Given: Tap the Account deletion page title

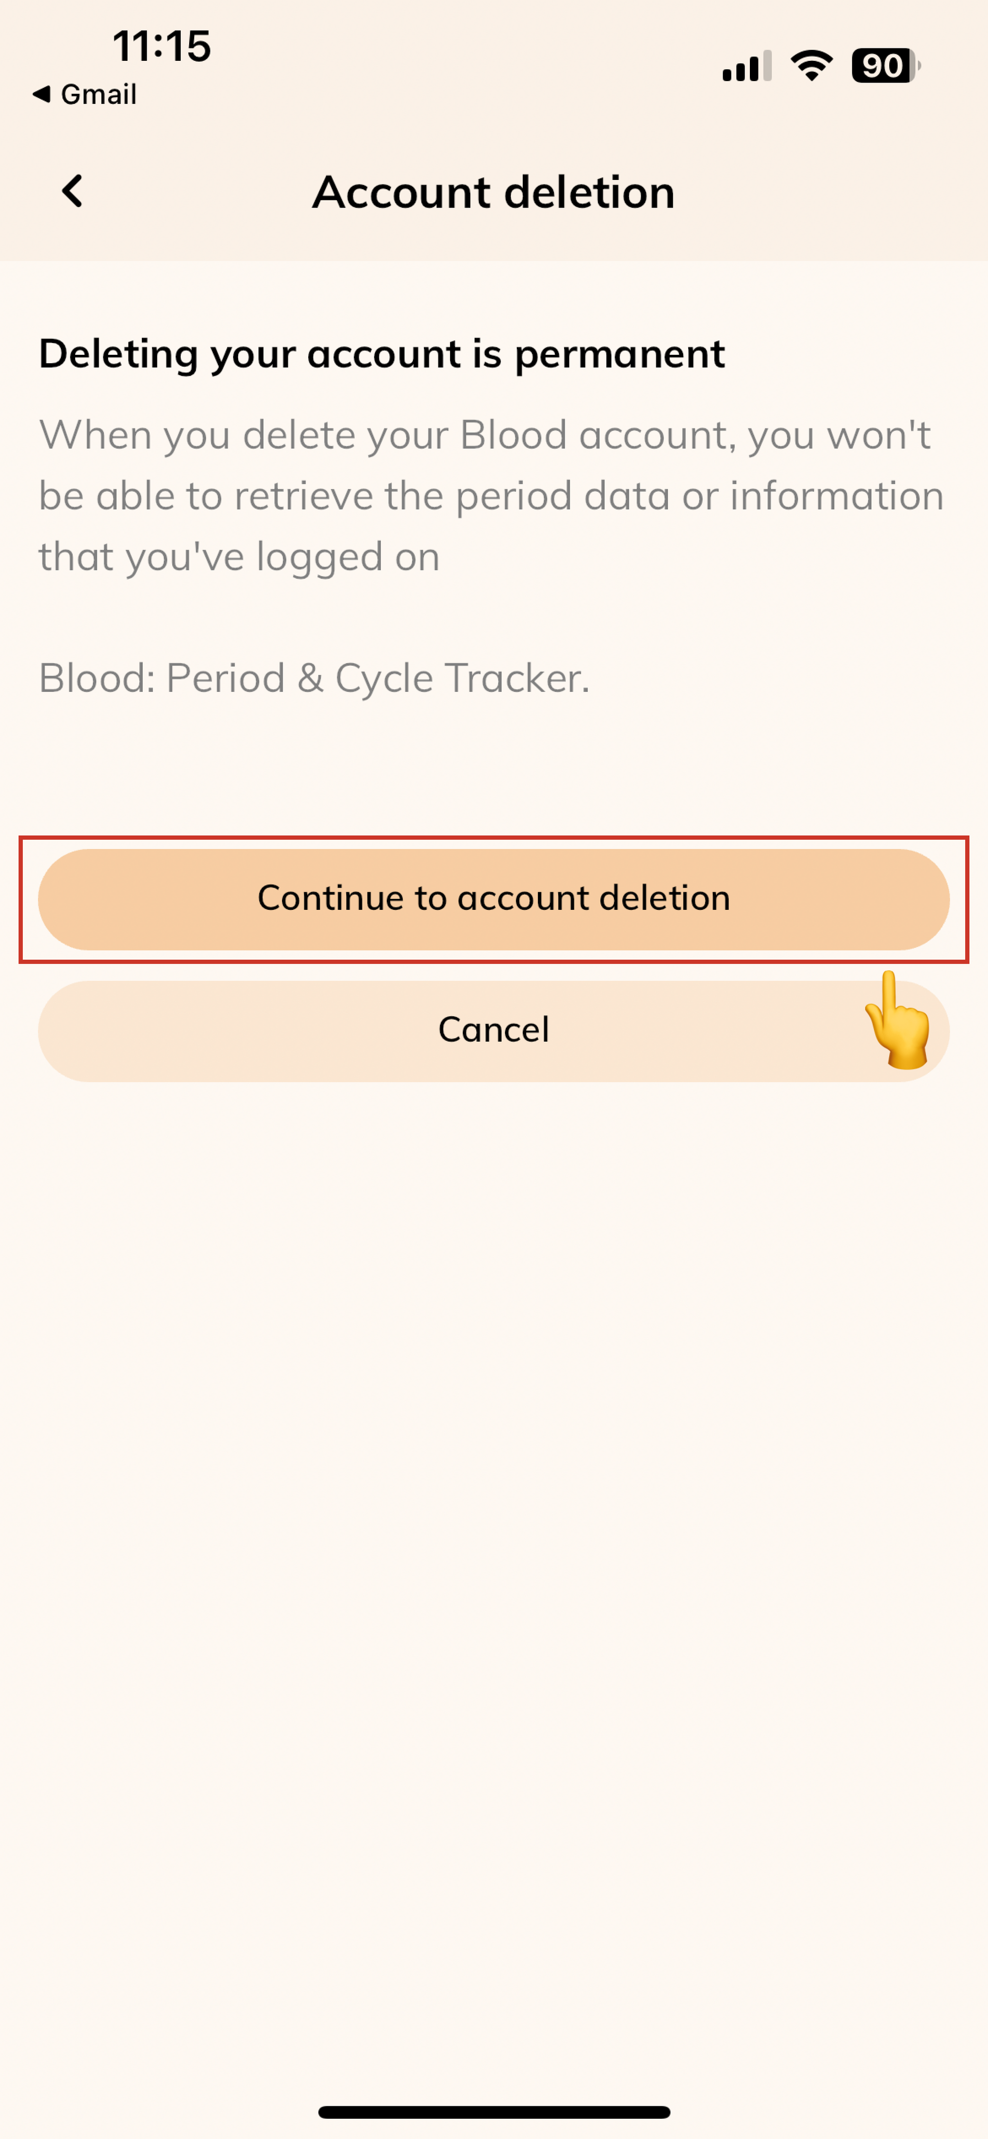Looking at the screenshot, I should point(493,193).
